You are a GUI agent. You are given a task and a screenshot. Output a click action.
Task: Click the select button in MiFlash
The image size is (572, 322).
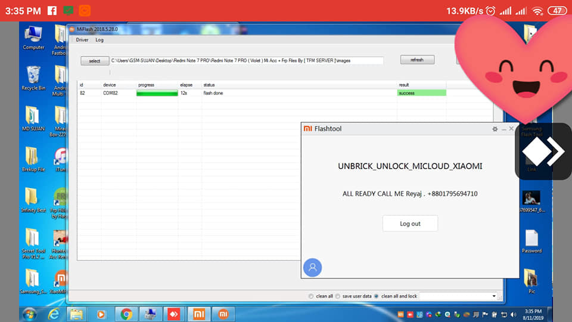click(95, 61)
